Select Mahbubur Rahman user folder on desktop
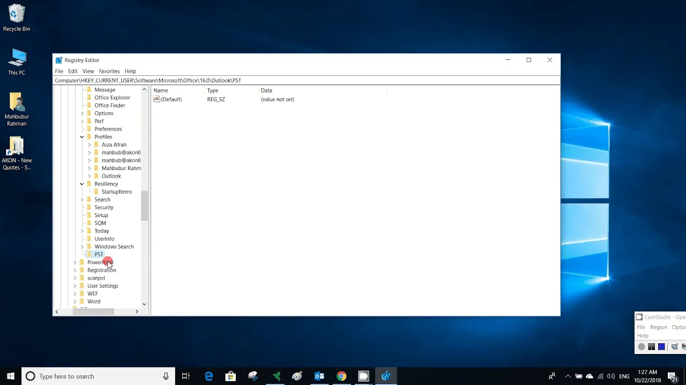The width and height of the screenshot is (686, 385). pyautogui.click(x=17, y=109)
